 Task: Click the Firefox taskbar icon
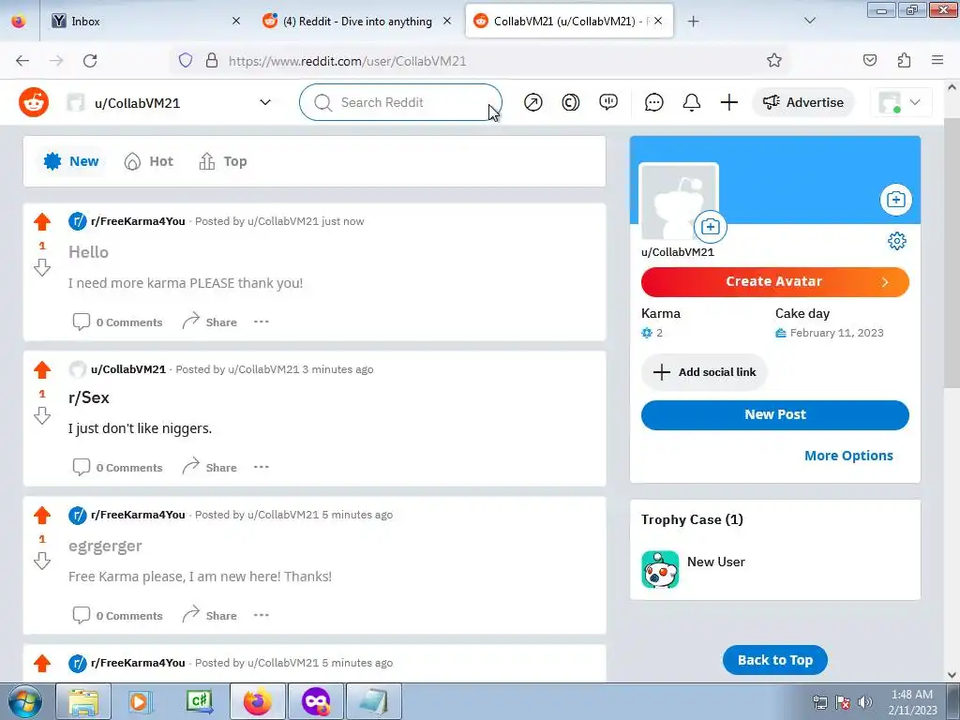point(258,701)
